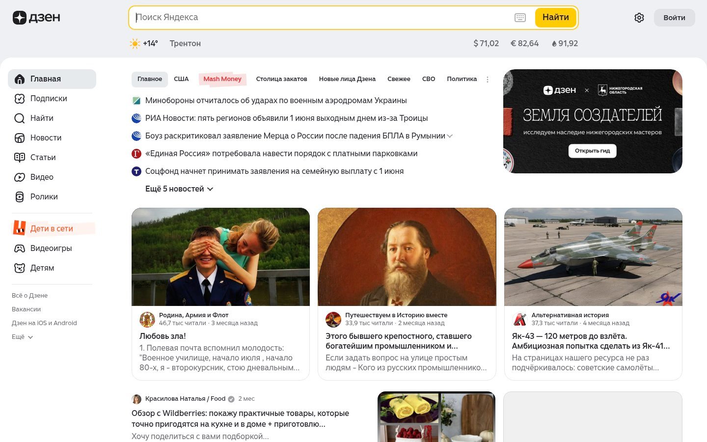Click Войти login button
This screenshot has width=707, height=442.
coord(674,18)
